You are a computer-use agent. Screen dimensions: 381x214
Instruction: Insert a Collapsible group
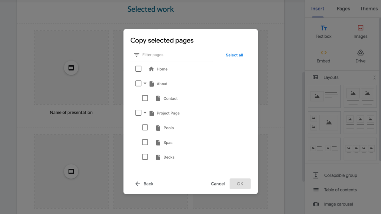point(340,175)
